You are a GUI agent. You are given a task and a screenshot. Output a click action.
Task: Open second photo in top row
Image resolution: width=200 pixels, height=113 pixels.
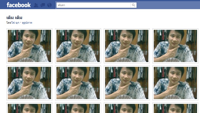click(x=78, y=46)
